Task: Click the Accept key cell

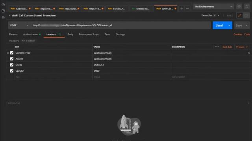Action: pyautogui.click(x=54, y=59)
